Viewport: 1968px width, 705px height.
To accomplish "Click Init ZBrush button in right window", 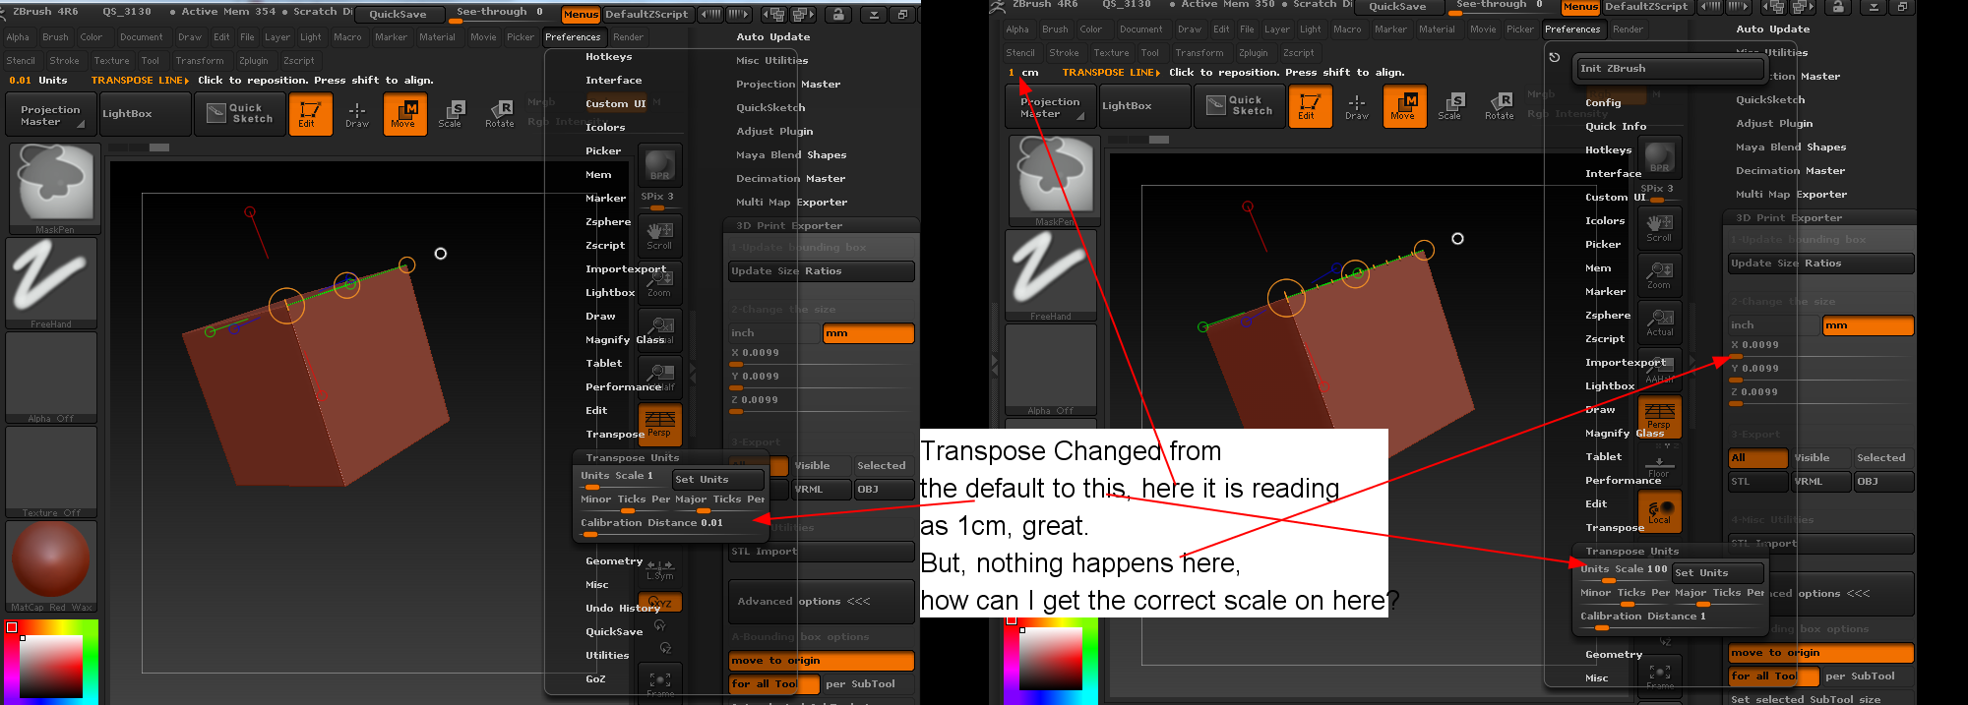I will [1670, 69].
